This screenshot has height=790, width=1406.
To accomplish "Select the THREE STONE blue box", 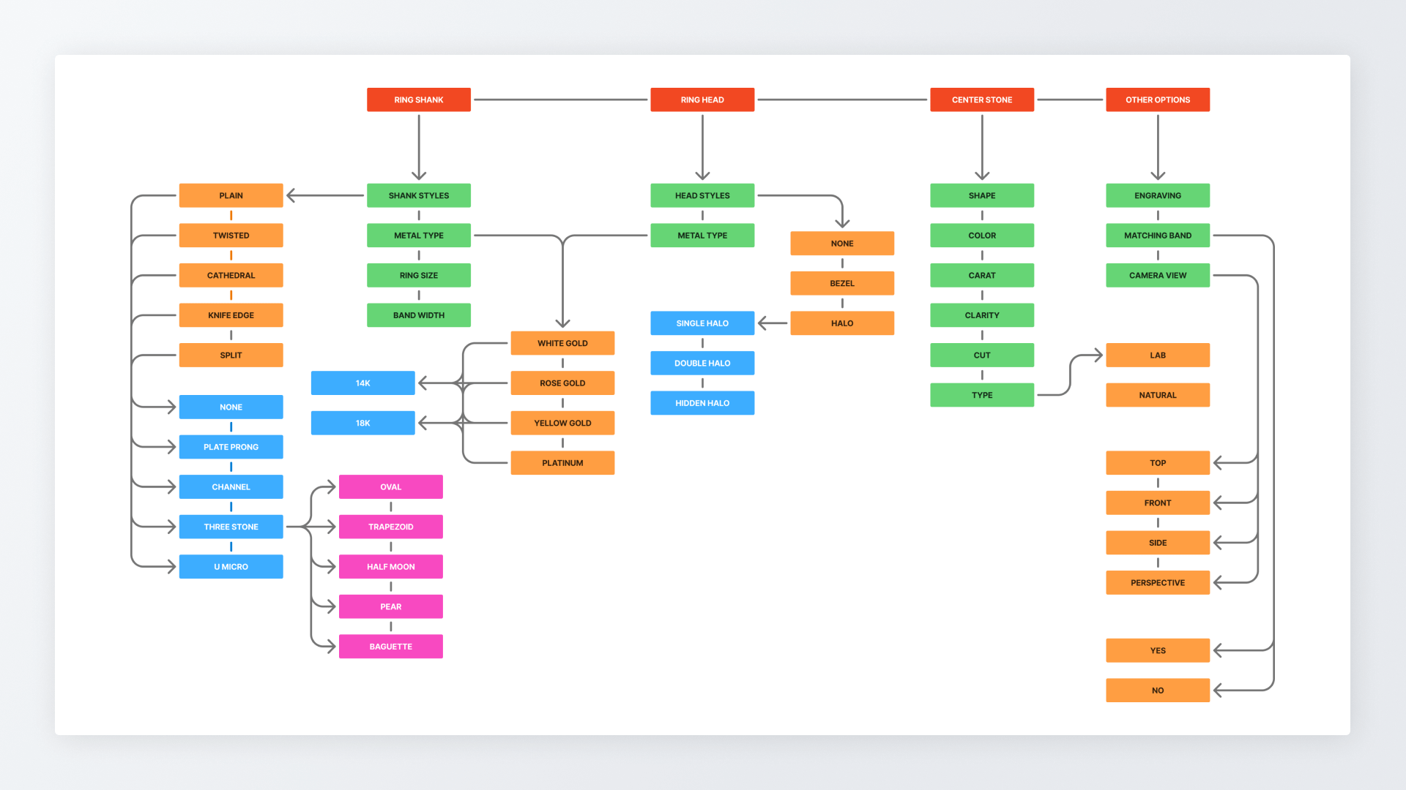I will (x=231, y=527).
